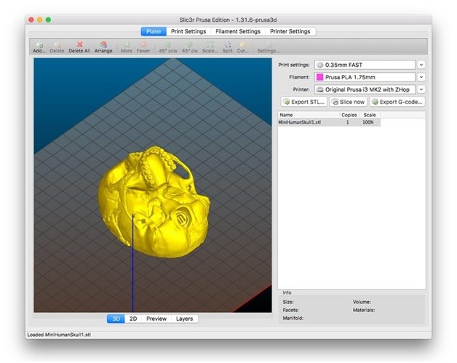
Task: Open the Printer Settings tab
Action: pyautogui.click(x=290, y=31)
